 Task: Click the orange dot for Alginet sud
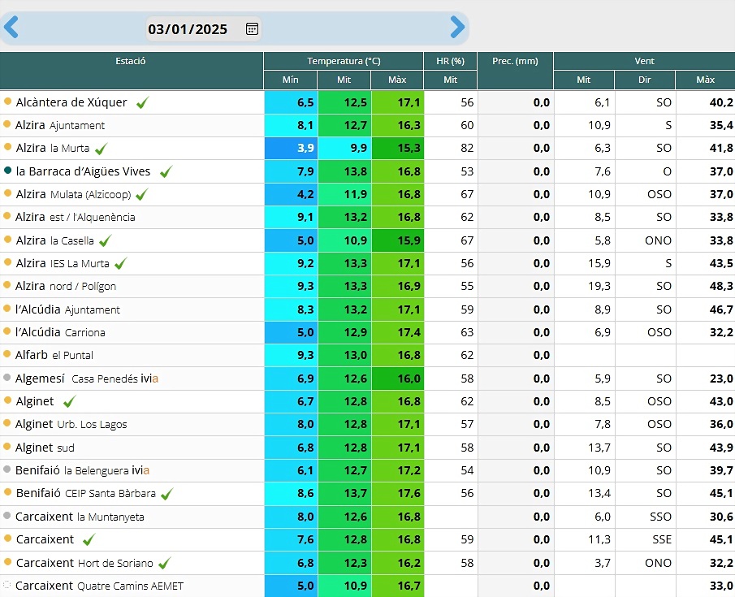click(6, 446)
